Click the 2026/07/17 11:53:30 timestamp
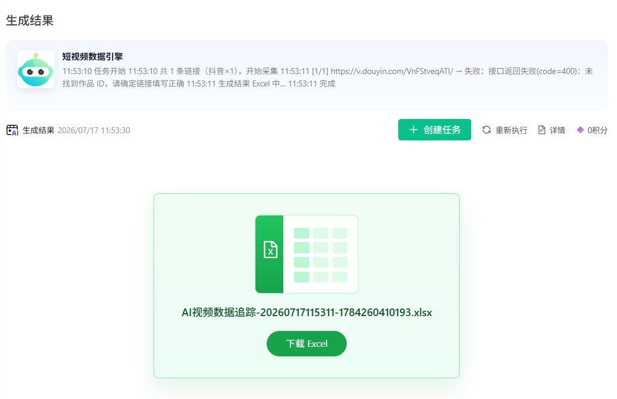The image size is (617, 399). click(94, 130)
